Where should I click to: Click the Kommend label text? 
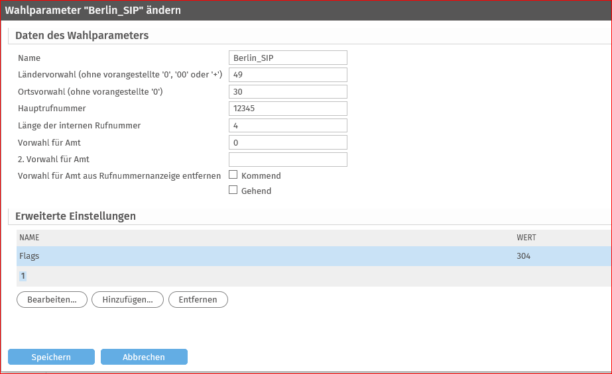click(261, 175)
